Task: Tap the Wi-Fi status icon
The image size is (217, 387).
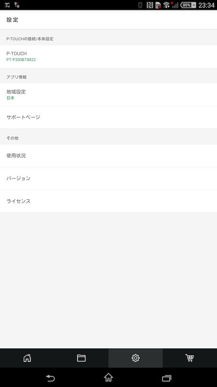Action: 166,5
